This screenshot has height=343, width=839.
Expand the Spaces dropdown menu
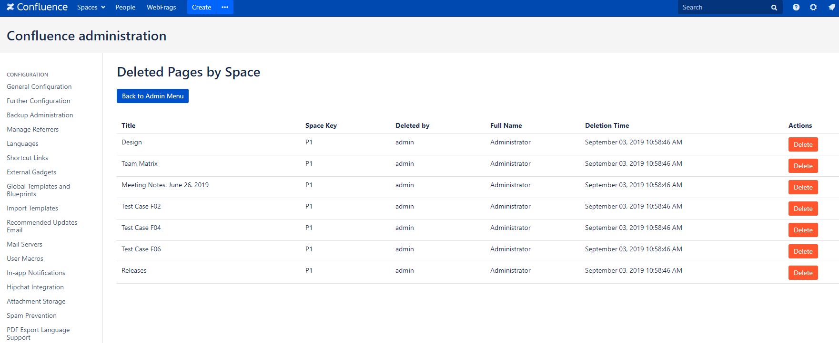91,7
